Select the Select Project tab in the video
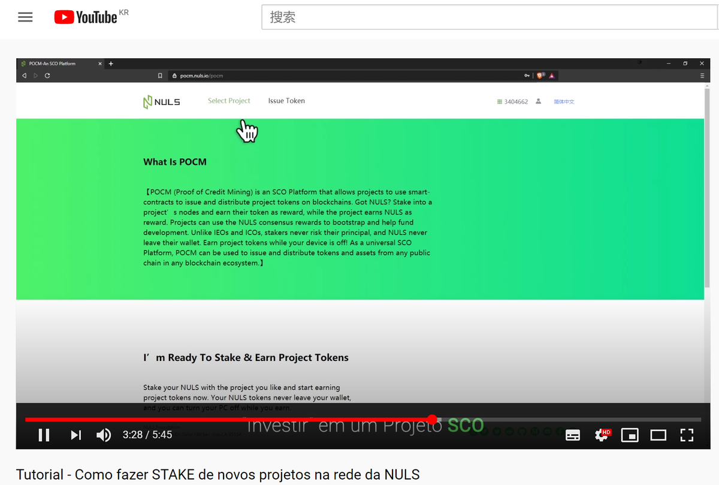The width and height of the screenshot is (719, 485). [229, 101]
